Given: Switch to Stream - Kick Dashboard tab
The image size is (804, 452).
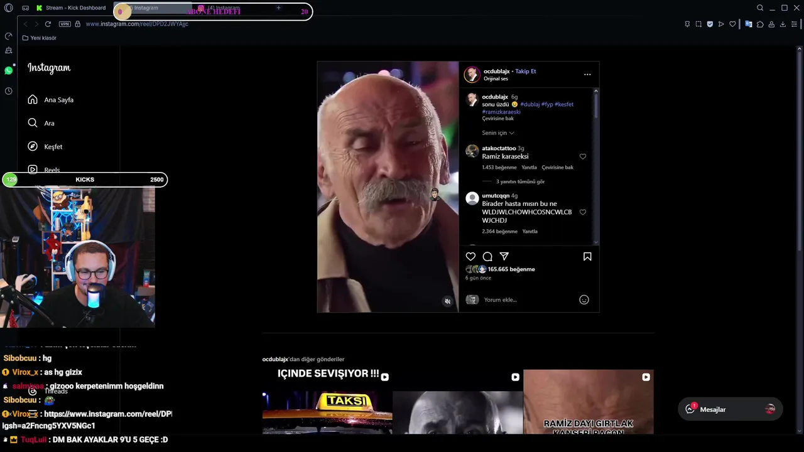Looking at the screenshot, I should click(70, 8).
